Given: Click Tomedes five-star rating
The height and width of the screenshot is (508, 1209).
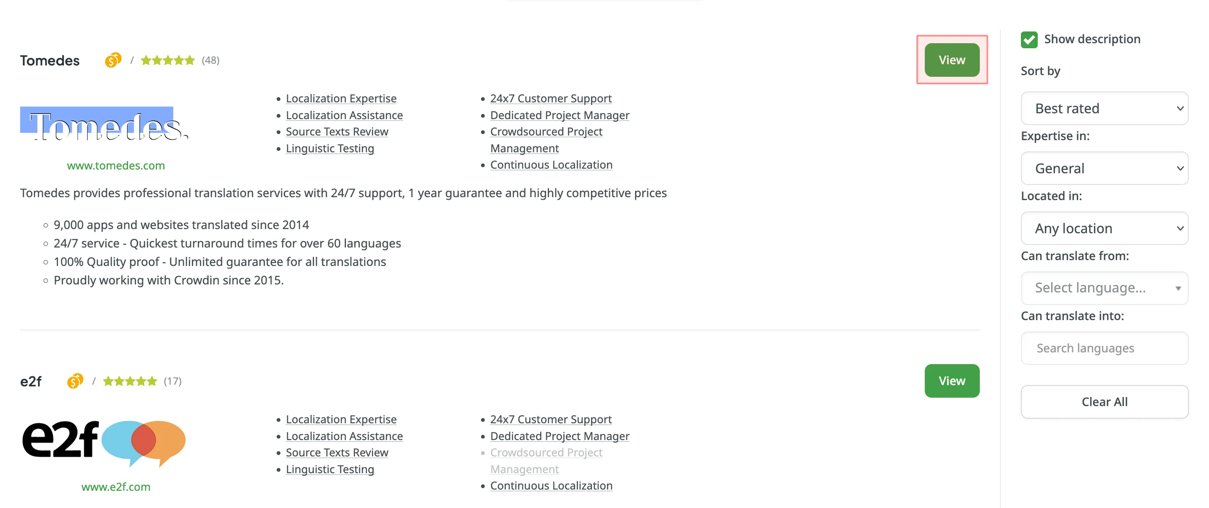Looking at the screenshot, I should point(167,60).
